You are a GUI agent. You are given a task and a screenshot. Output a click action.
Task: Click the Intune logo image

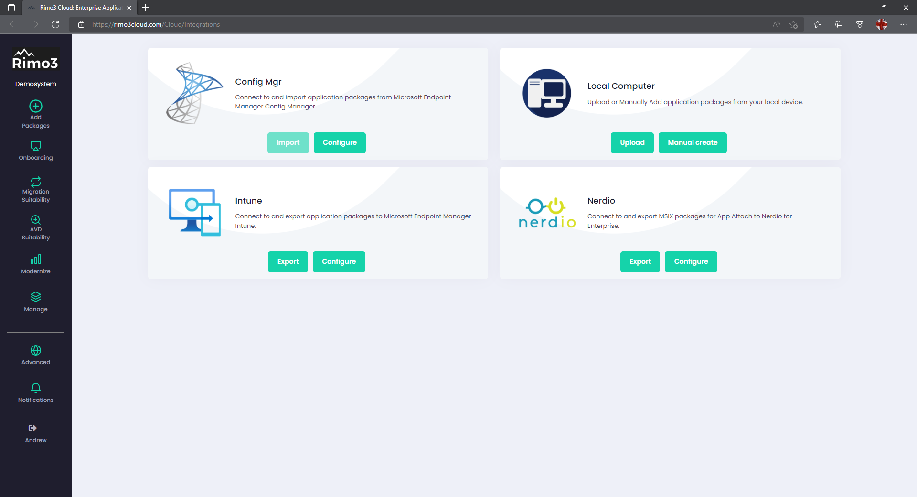tap(194, 212)
